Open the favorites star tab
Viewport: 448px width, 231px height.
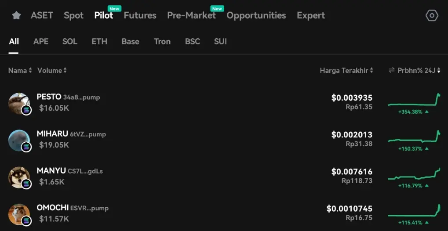[x=16, y=15]
